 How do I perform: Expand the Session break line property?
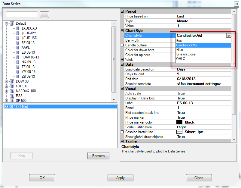pos(122,132)
